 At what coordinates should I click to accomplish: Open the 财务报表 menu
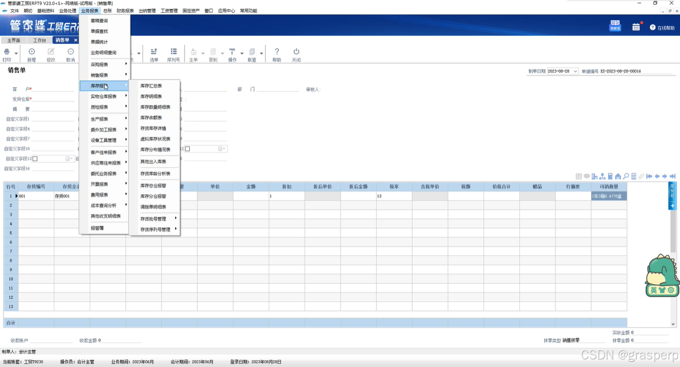[125, 10]
